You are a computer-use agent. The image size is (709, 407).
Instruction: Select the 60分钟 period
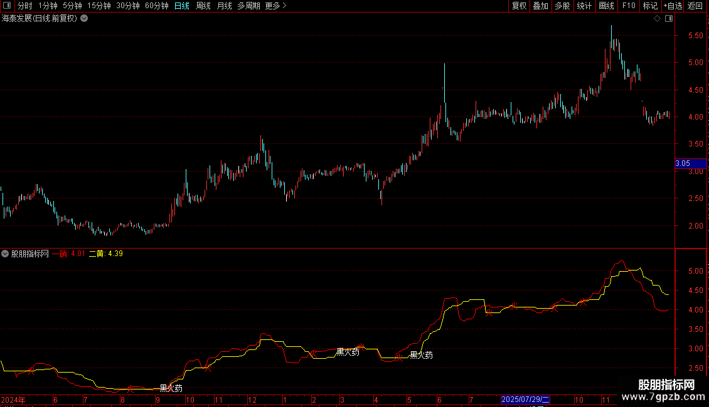pos(156,6)
